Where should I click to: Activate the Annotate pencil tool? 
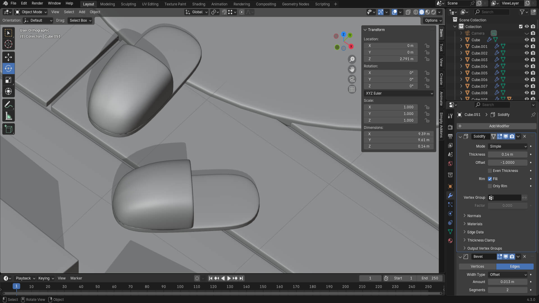[x=8, y=105]
